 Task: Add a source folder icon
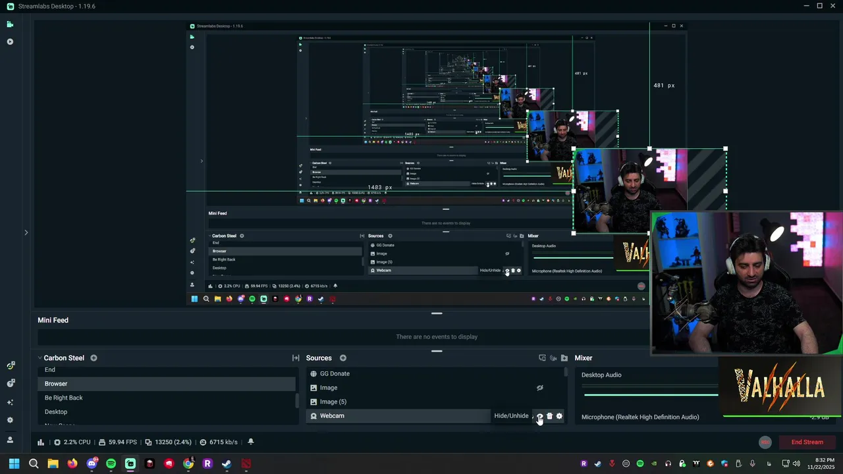[564, 358]
